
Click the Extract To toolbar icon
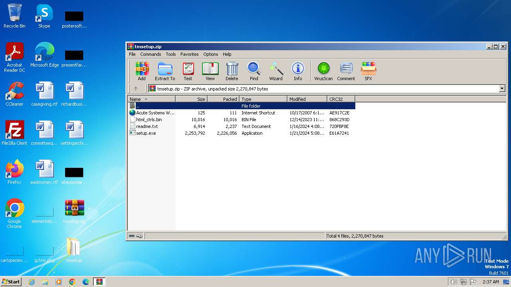pos(165,71)
